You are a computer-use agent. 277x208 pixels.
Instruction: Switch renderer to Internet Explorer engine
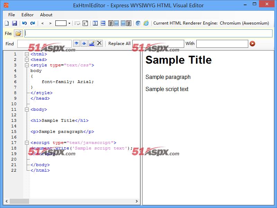click(146, 23)
